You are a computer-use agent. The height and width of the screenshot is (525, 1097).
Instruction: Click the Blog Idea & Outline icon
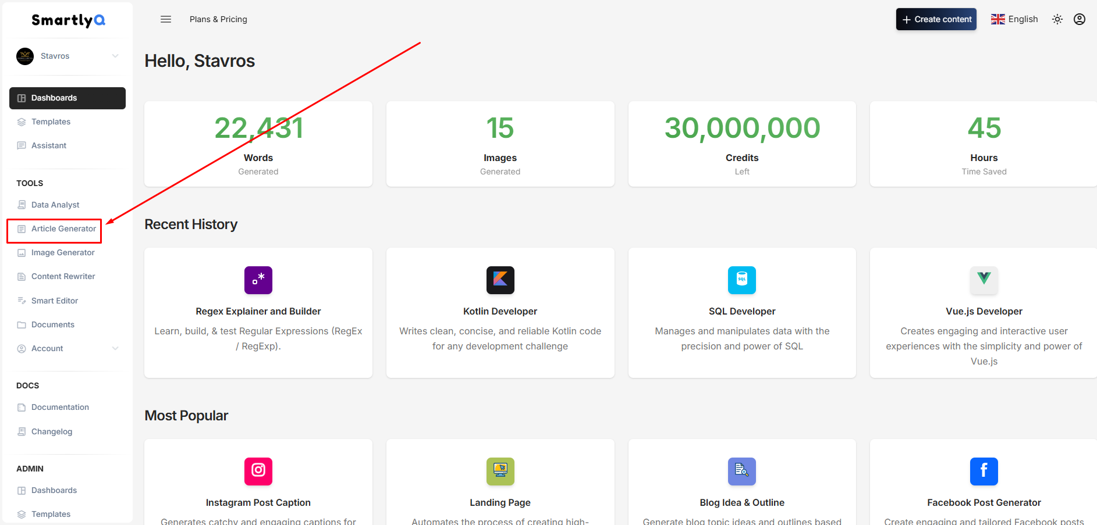742,472
